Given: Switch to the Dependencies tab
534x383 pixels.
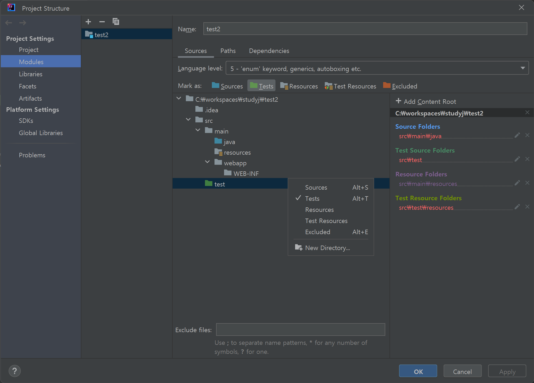Looking at the screenshot, I should tap(269, 51).
